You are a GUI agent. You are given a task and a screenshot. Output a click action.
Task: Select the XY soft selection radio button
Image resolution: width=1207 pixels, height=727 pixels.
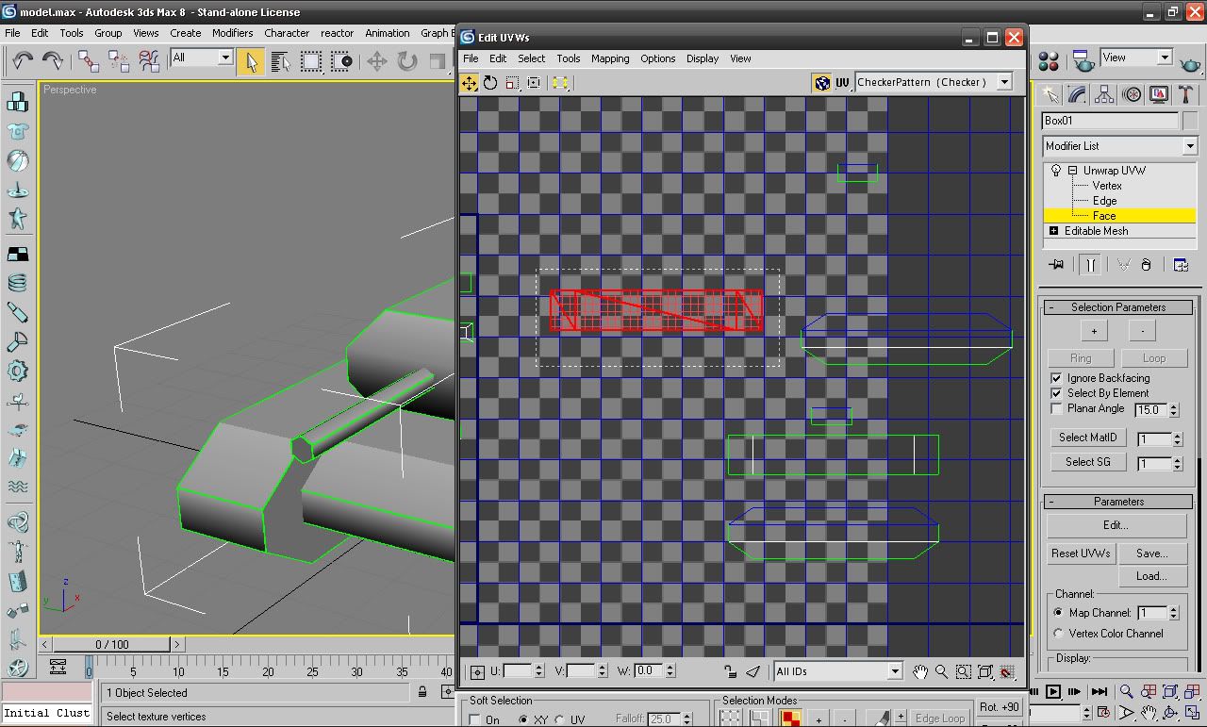(523, 719)
